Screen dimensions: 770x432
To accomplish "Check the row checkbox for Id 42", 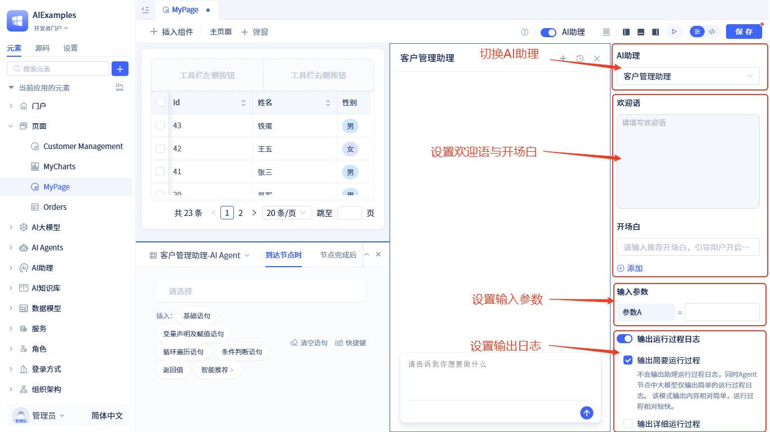I will 160,148.
